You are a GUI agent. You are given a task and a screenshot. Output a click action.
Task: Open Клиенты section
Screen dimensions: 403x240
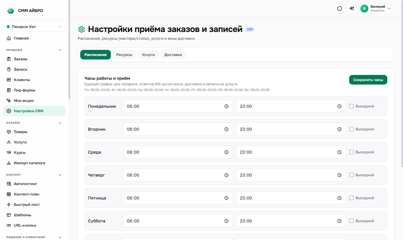tap(34, 80)
